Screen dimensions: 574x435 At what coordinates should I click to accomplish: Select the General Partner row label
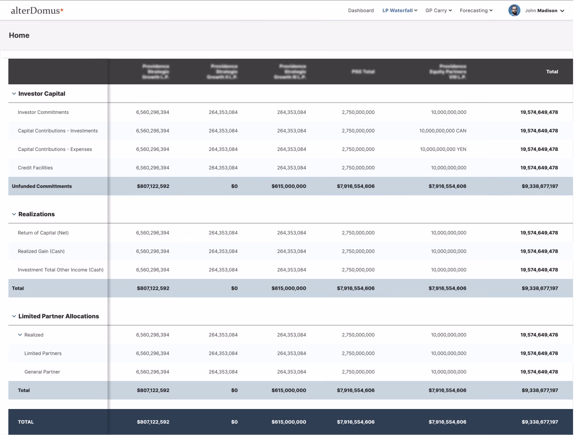(42, 373)
